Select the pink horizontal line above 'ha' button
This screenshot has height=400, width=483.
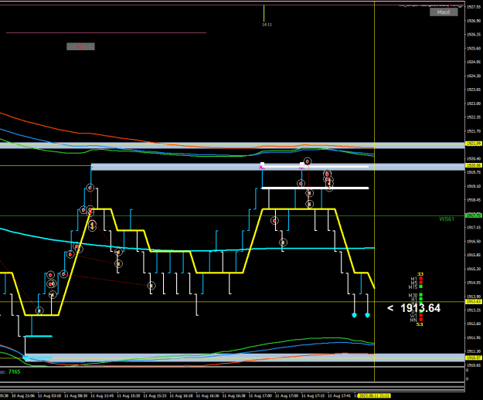point(107,32)
